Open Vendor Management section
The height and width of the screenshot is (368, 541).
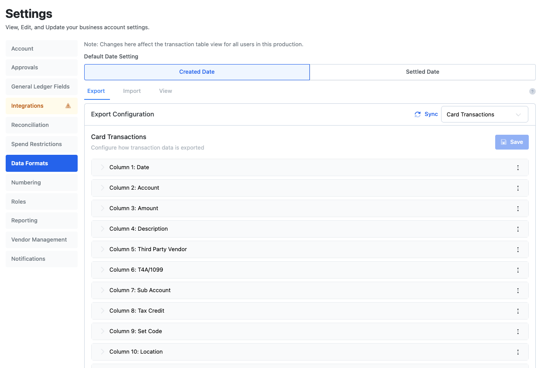point(41,240)
